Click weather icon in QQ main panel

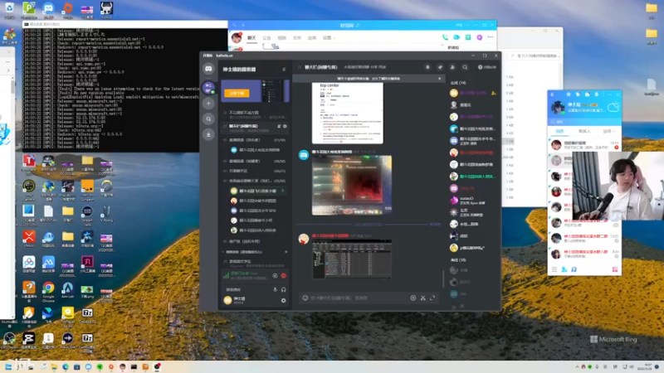pos(613,107)
